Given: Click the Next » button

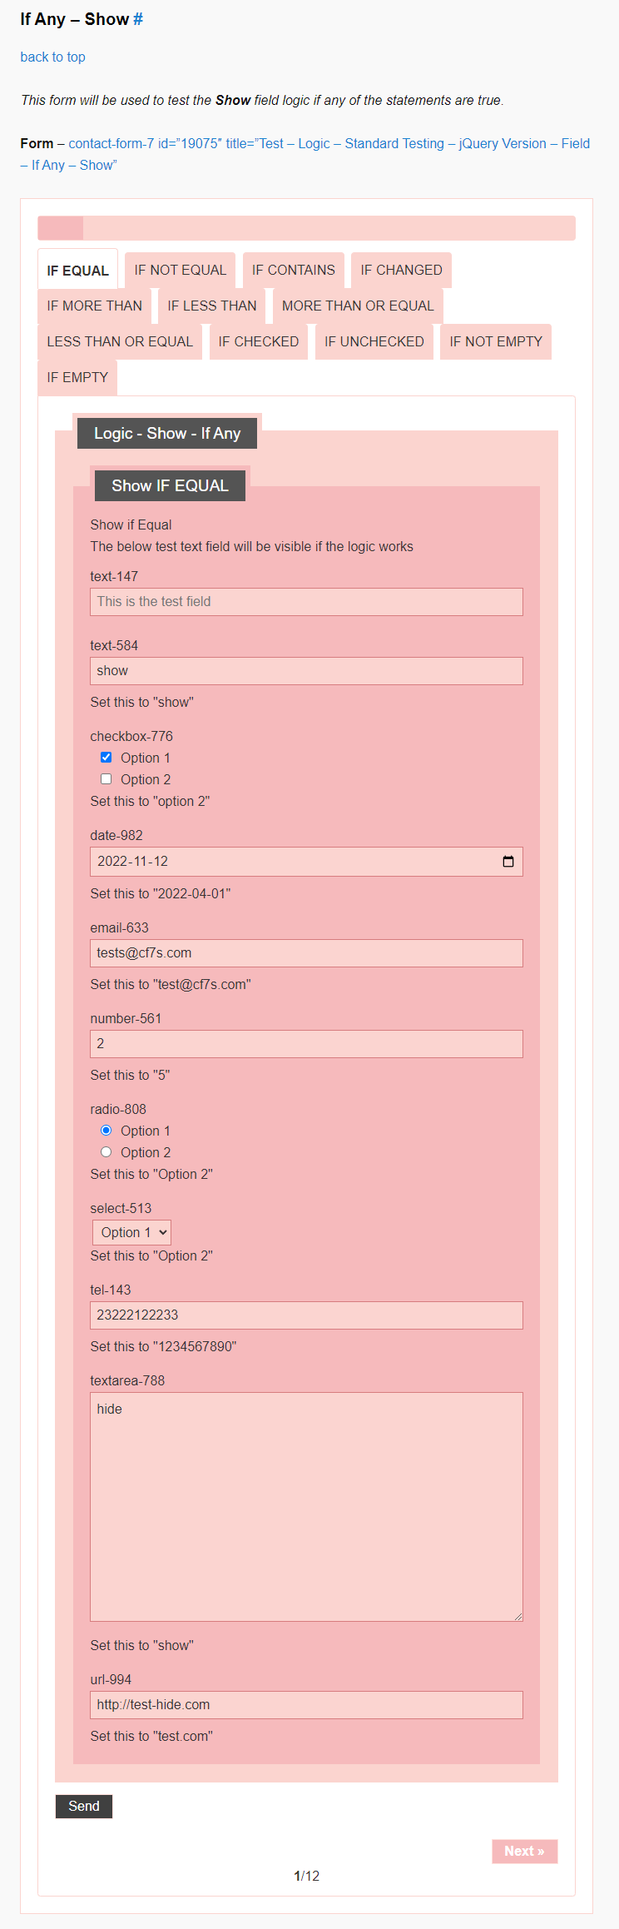Looking at the screenshot, I should 524,1851.
